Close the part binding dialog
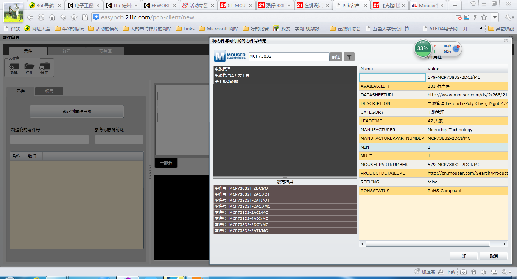517x279 pixels. tap(506, 41)
